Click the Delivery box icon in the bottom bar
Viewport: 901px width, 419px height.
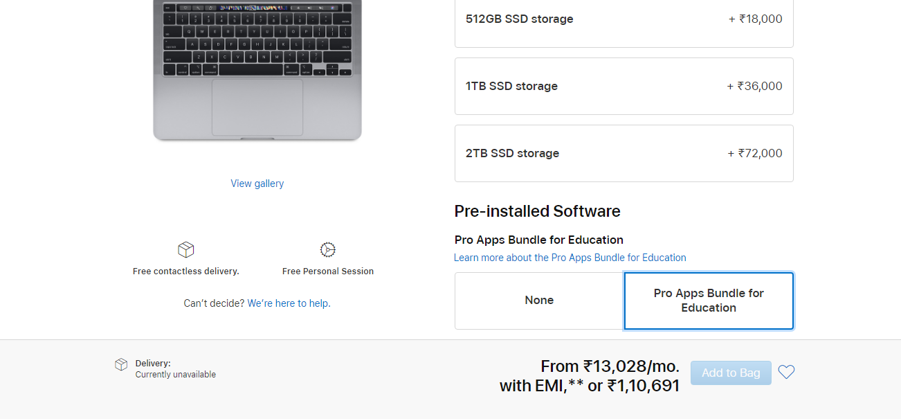click(x=121, y=364)
